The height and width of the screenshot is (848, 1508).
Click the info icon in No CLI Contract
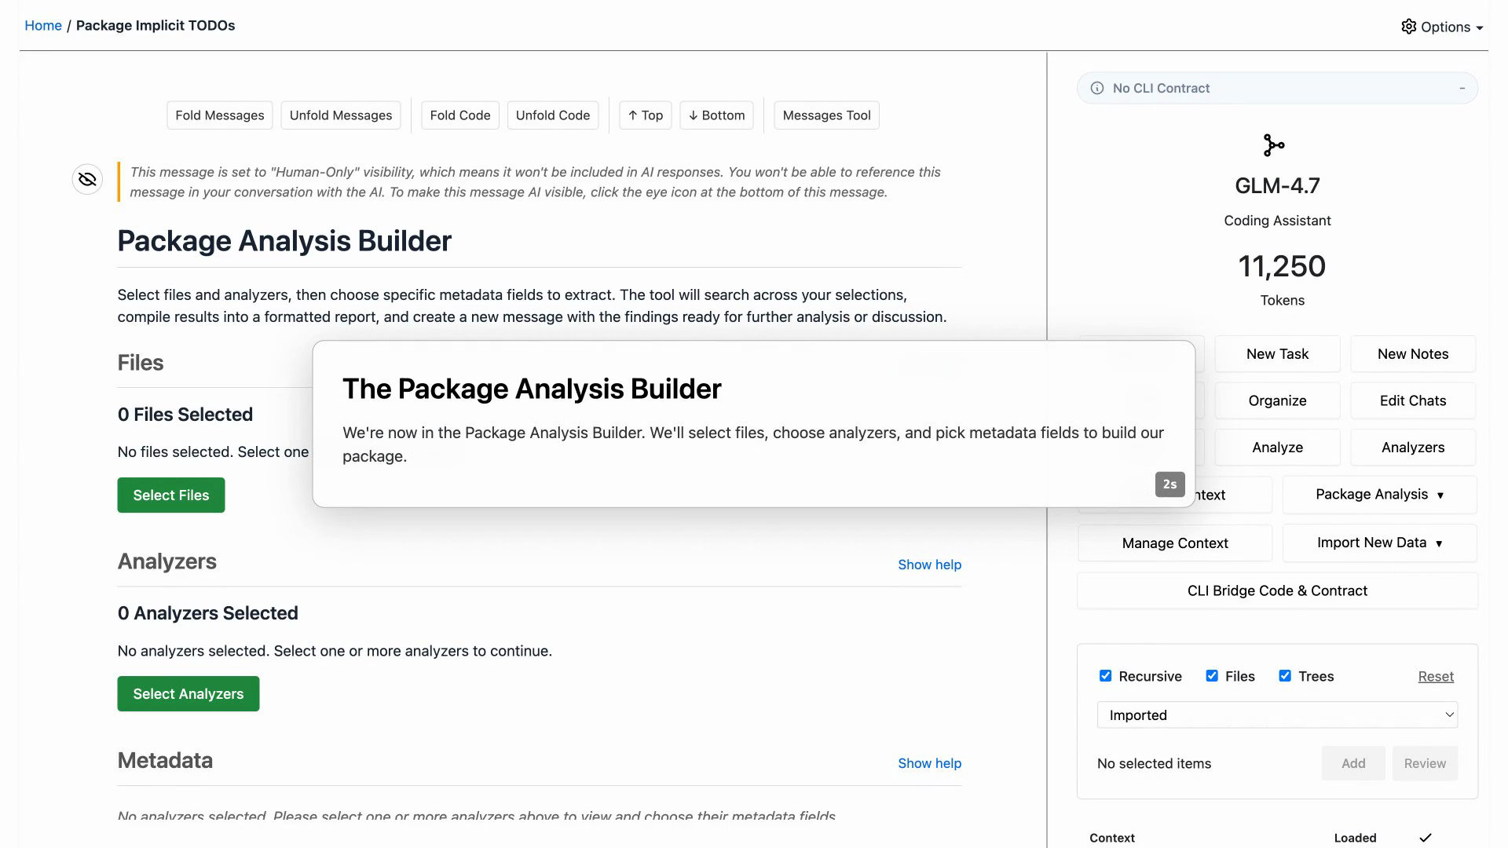[1097, 88]
